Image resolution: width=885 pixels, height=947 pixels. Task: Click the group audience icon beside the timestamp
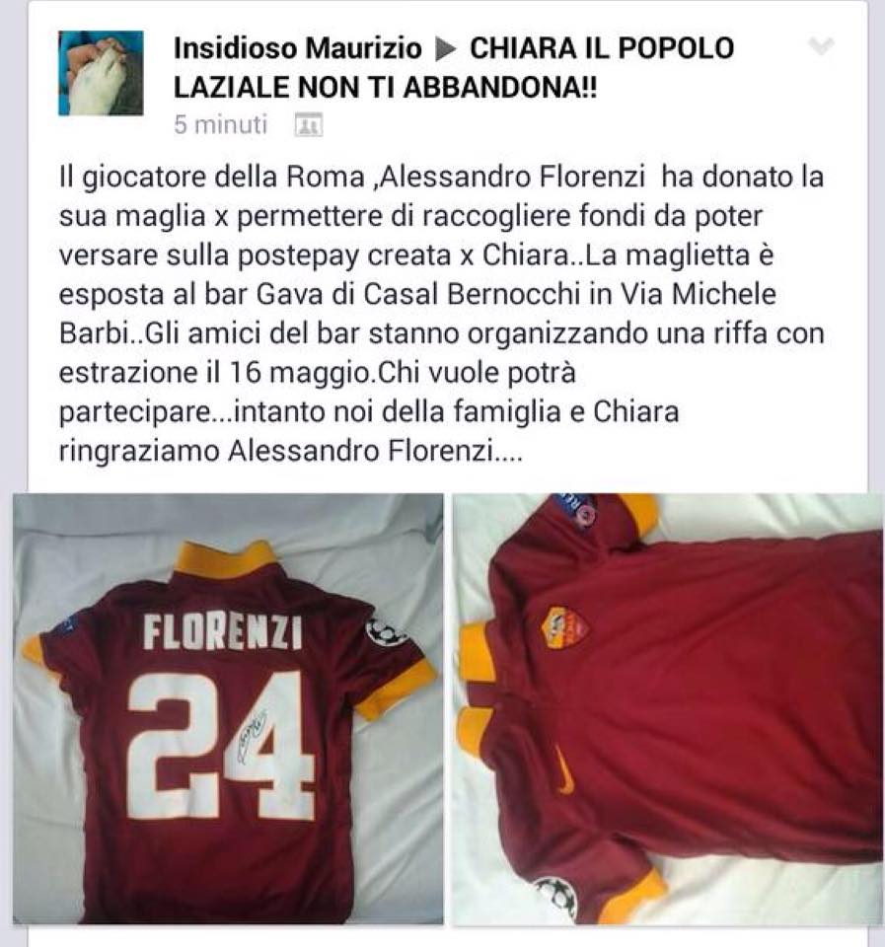(x=308, y=125)
